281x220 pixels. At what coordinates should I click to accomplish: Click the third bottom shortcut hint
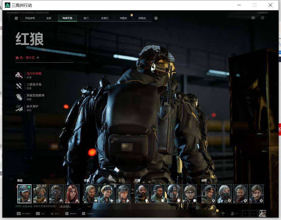(x=55, y=214)
